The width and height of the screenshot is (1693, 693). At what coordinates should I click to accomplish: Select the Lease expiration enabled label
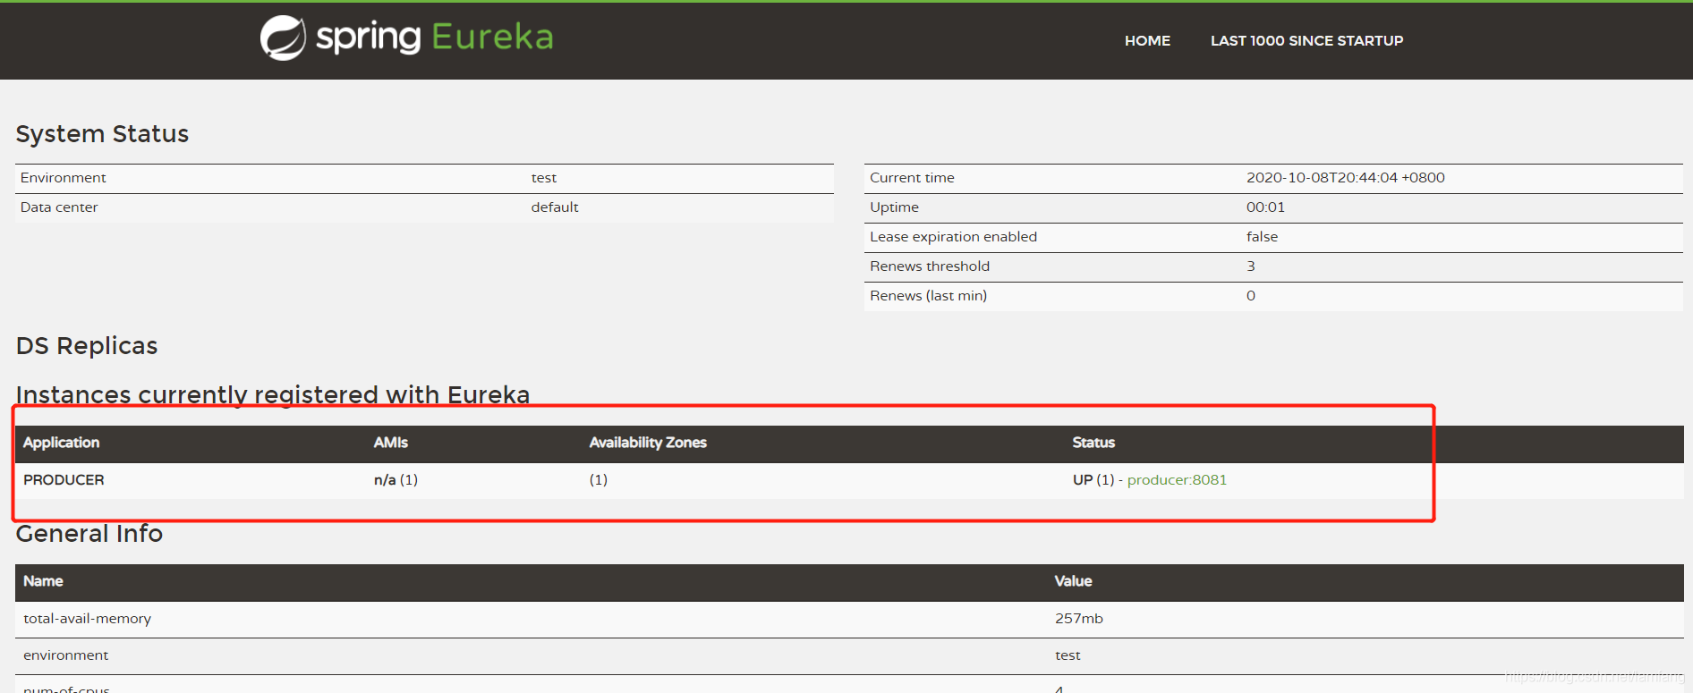coord(953,237)
